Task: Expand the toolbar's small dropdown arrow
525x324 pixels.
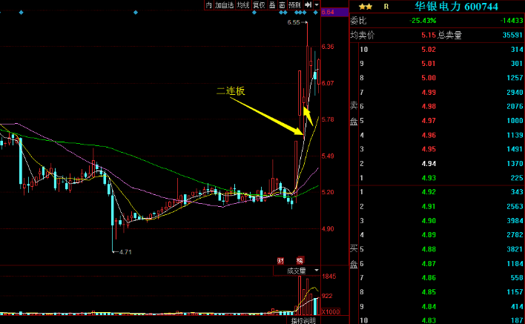Action: [317, 5]
